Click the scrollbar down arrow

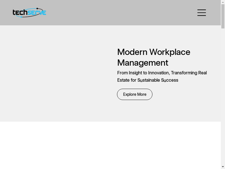click(x=223, y=166)
